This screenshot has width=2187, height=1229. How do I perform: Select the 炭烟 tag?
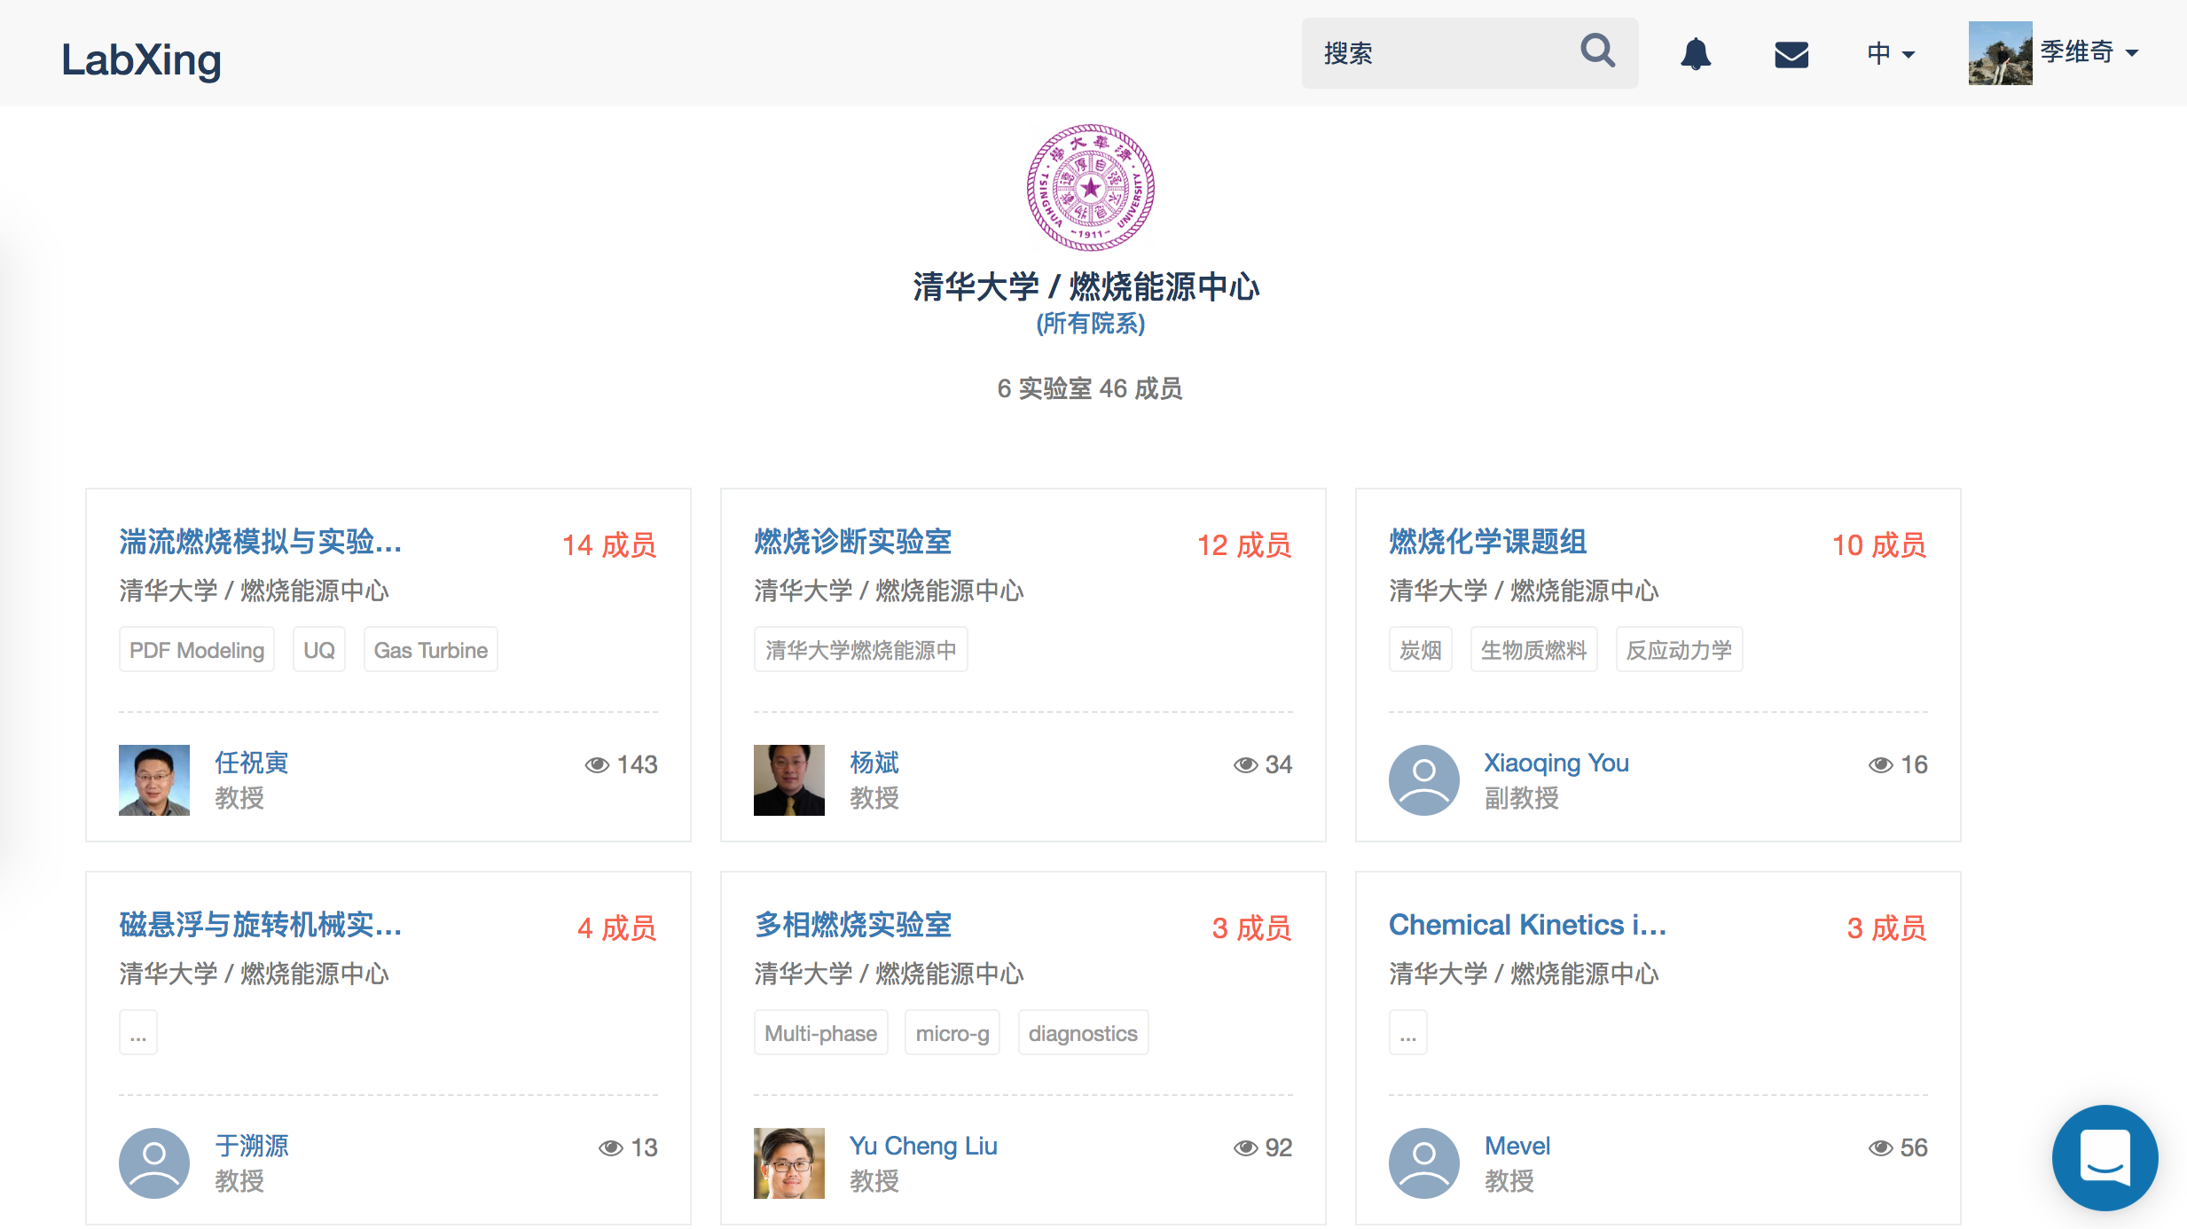(x=1421, y=650)
